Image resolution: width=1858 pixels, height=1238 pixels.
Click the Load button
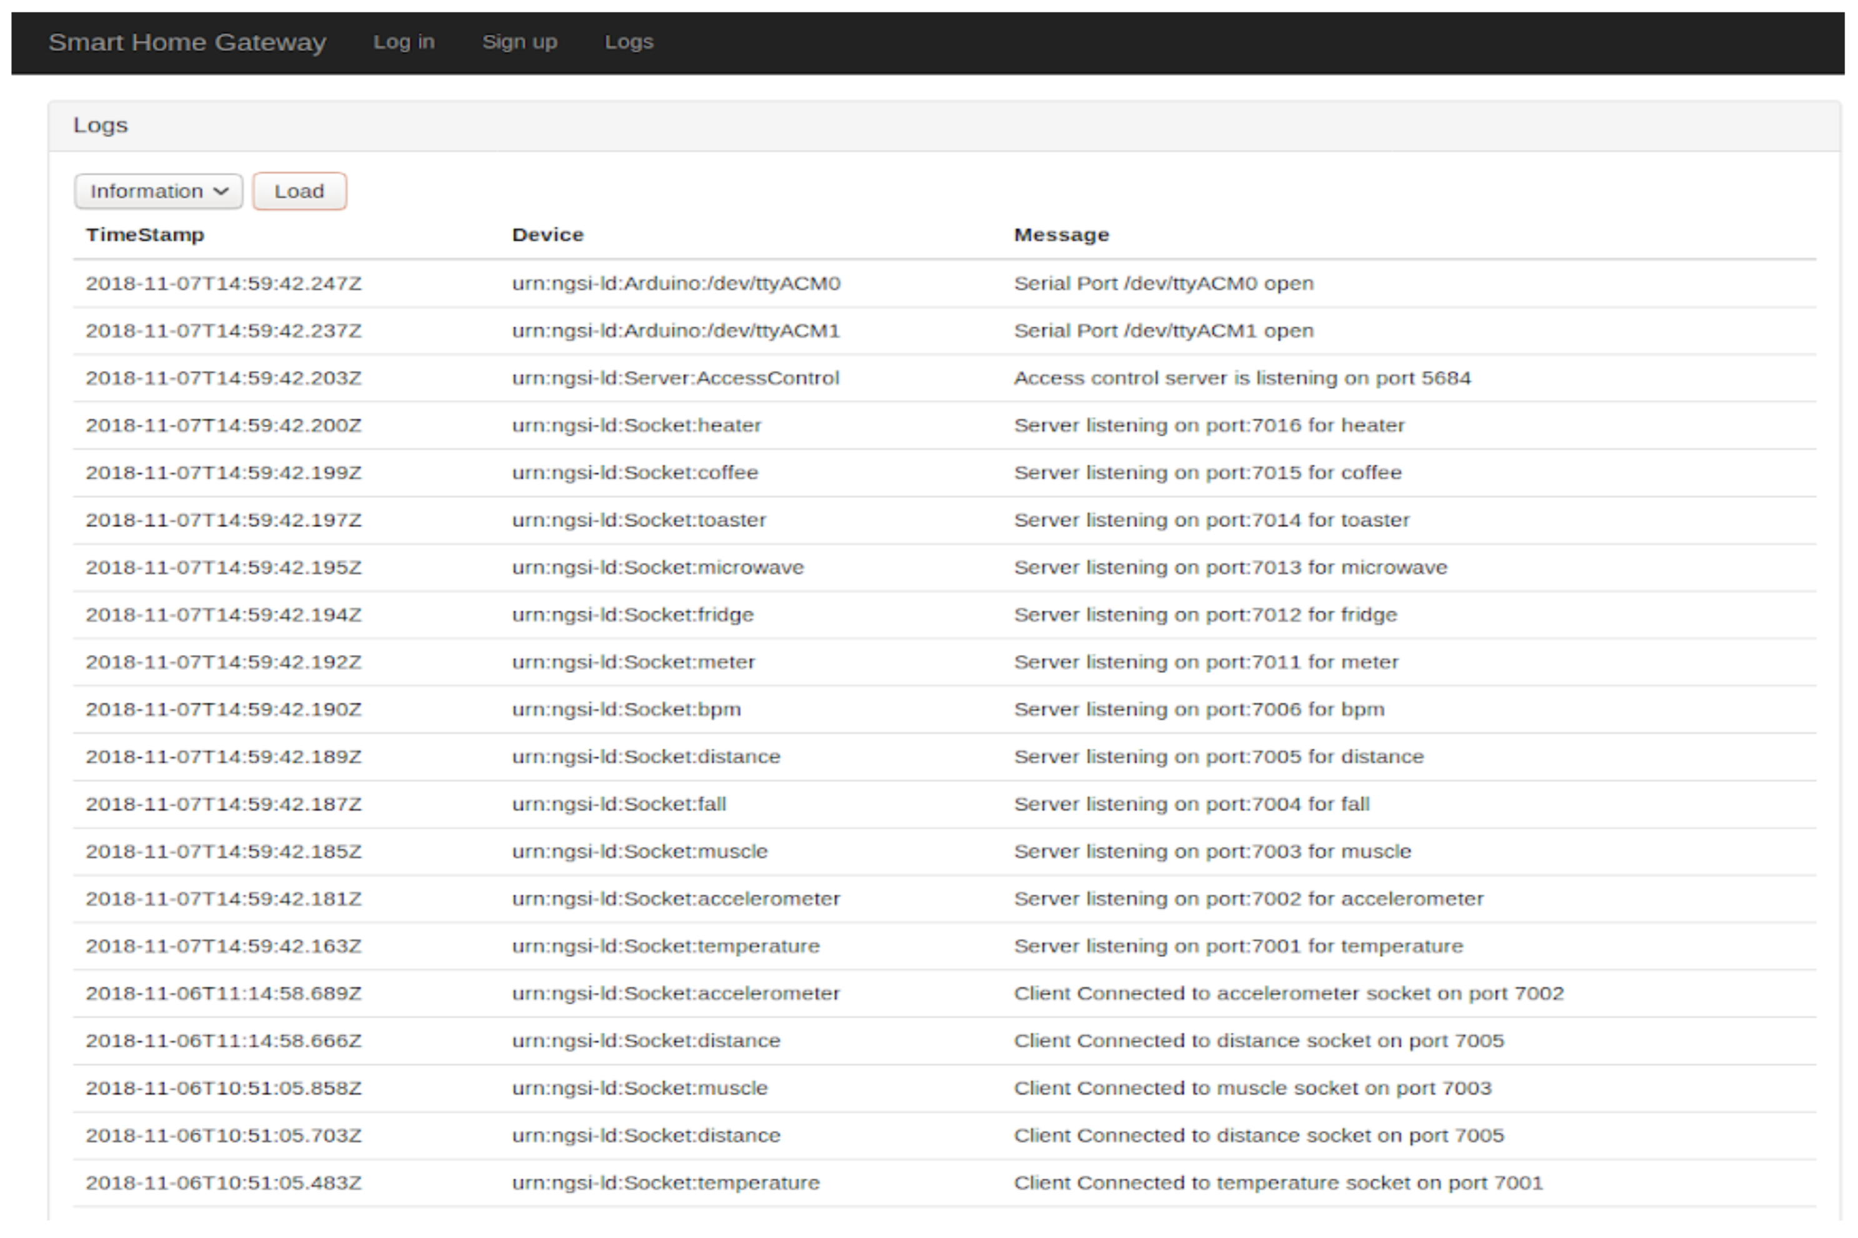(x=299, y=191)
